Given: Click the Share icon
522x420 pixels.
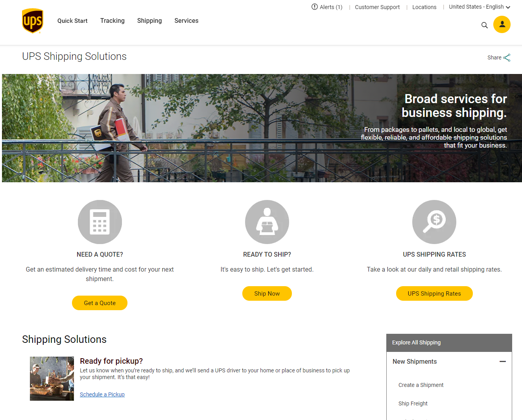Looking at the screenshot, I should click(x=507, y=58).
